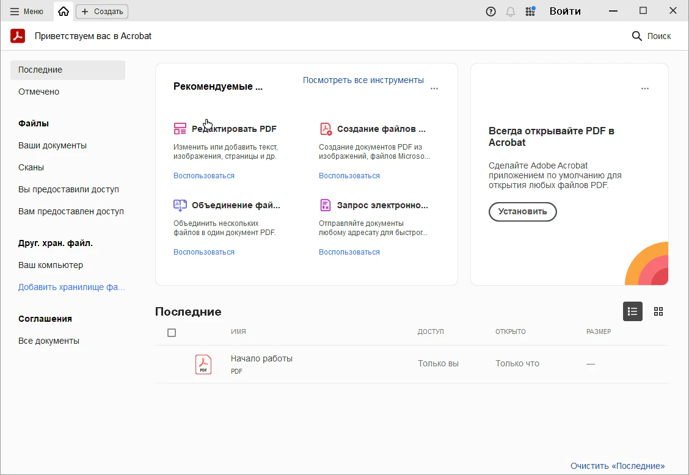Open the Начало работы PDF file thumbnail
Image resolution: width=689 pixels, height=475 pixels.
tap(203, 364)
